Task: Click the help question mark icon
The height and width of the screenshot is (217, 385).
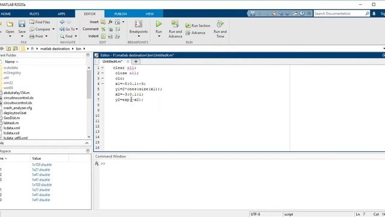Action: [302, 13]
